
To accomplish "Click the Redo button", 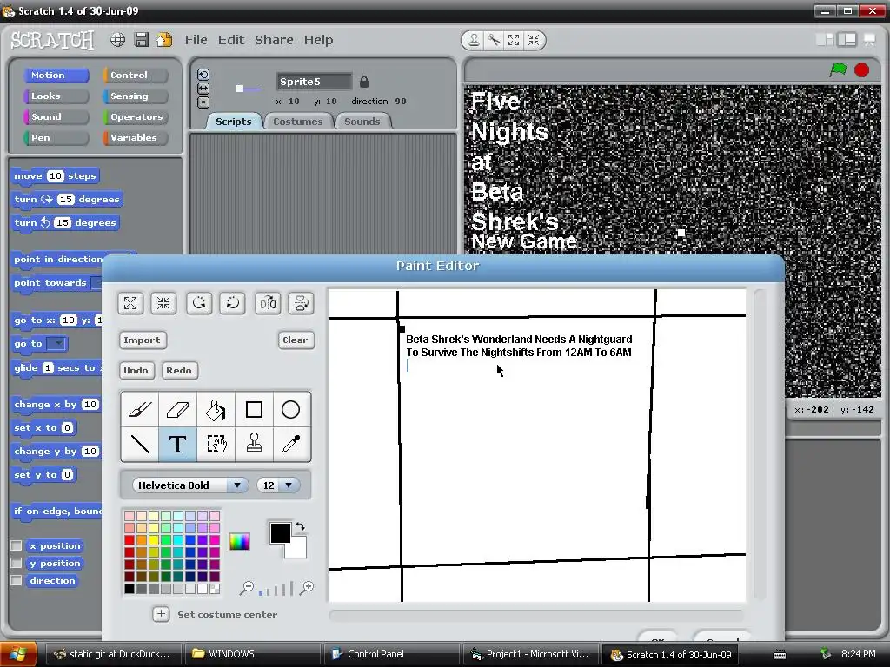I will [179, 370].
